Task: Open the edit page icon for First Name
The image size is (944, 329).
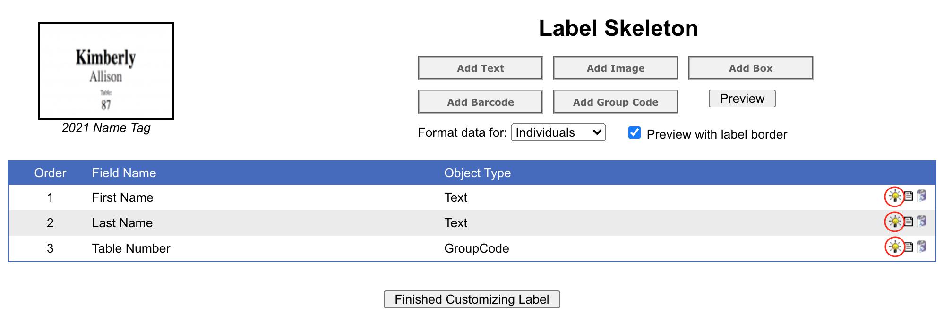Action: tap(909, 196)
